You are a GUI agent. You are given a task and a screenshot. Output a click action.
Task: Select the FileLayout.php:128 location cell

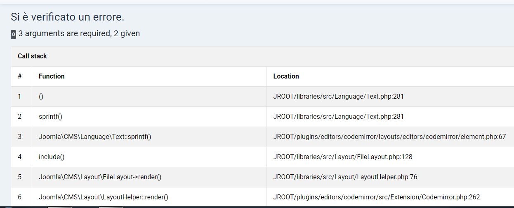tap(342, 157)
